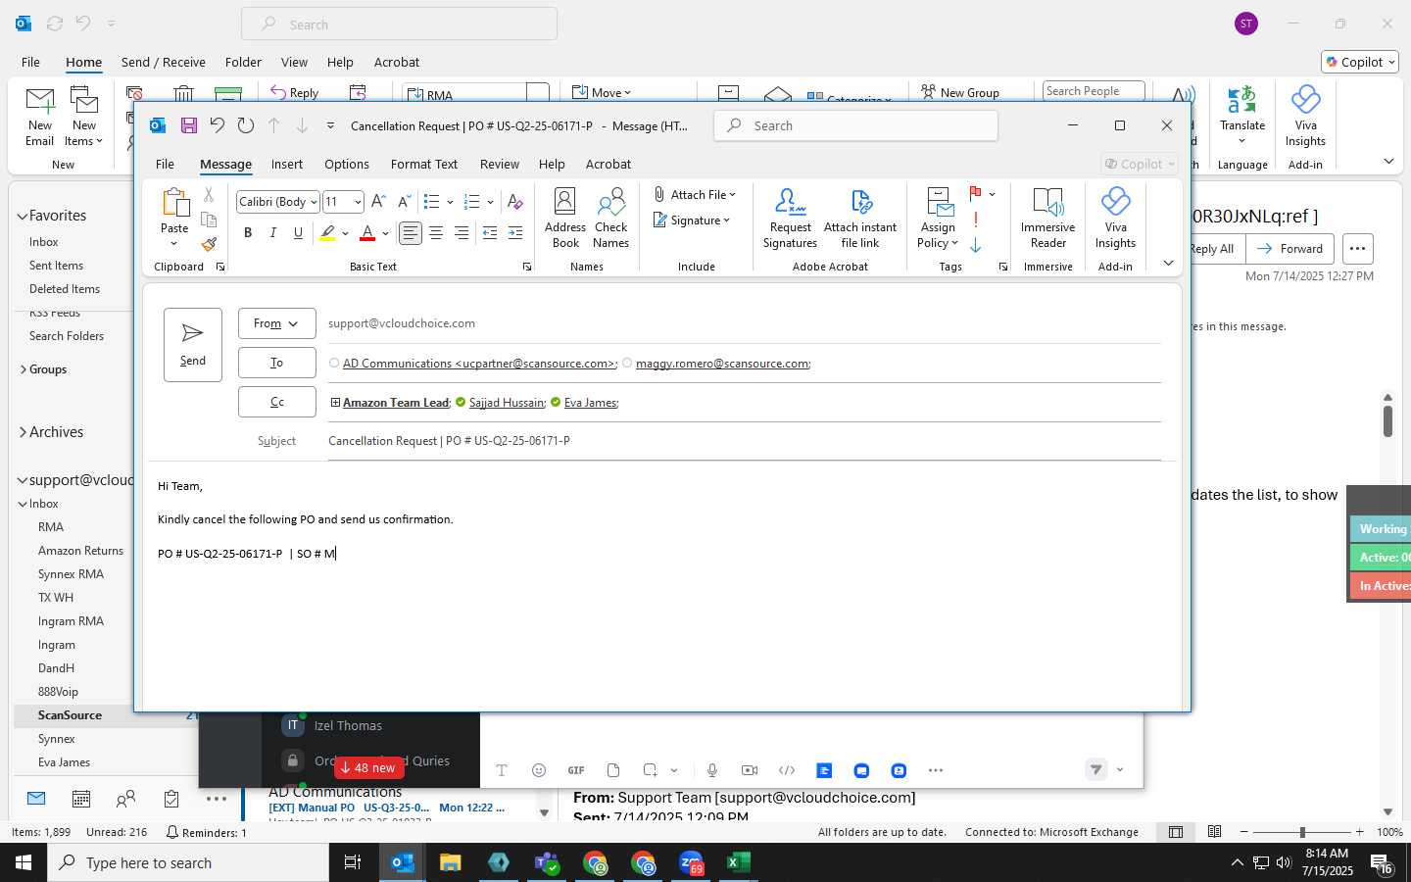Click the Redo arrow in message toolbar
Image resolution: width=1411 pixels, height=882 pixels.
tap(246, 125)
